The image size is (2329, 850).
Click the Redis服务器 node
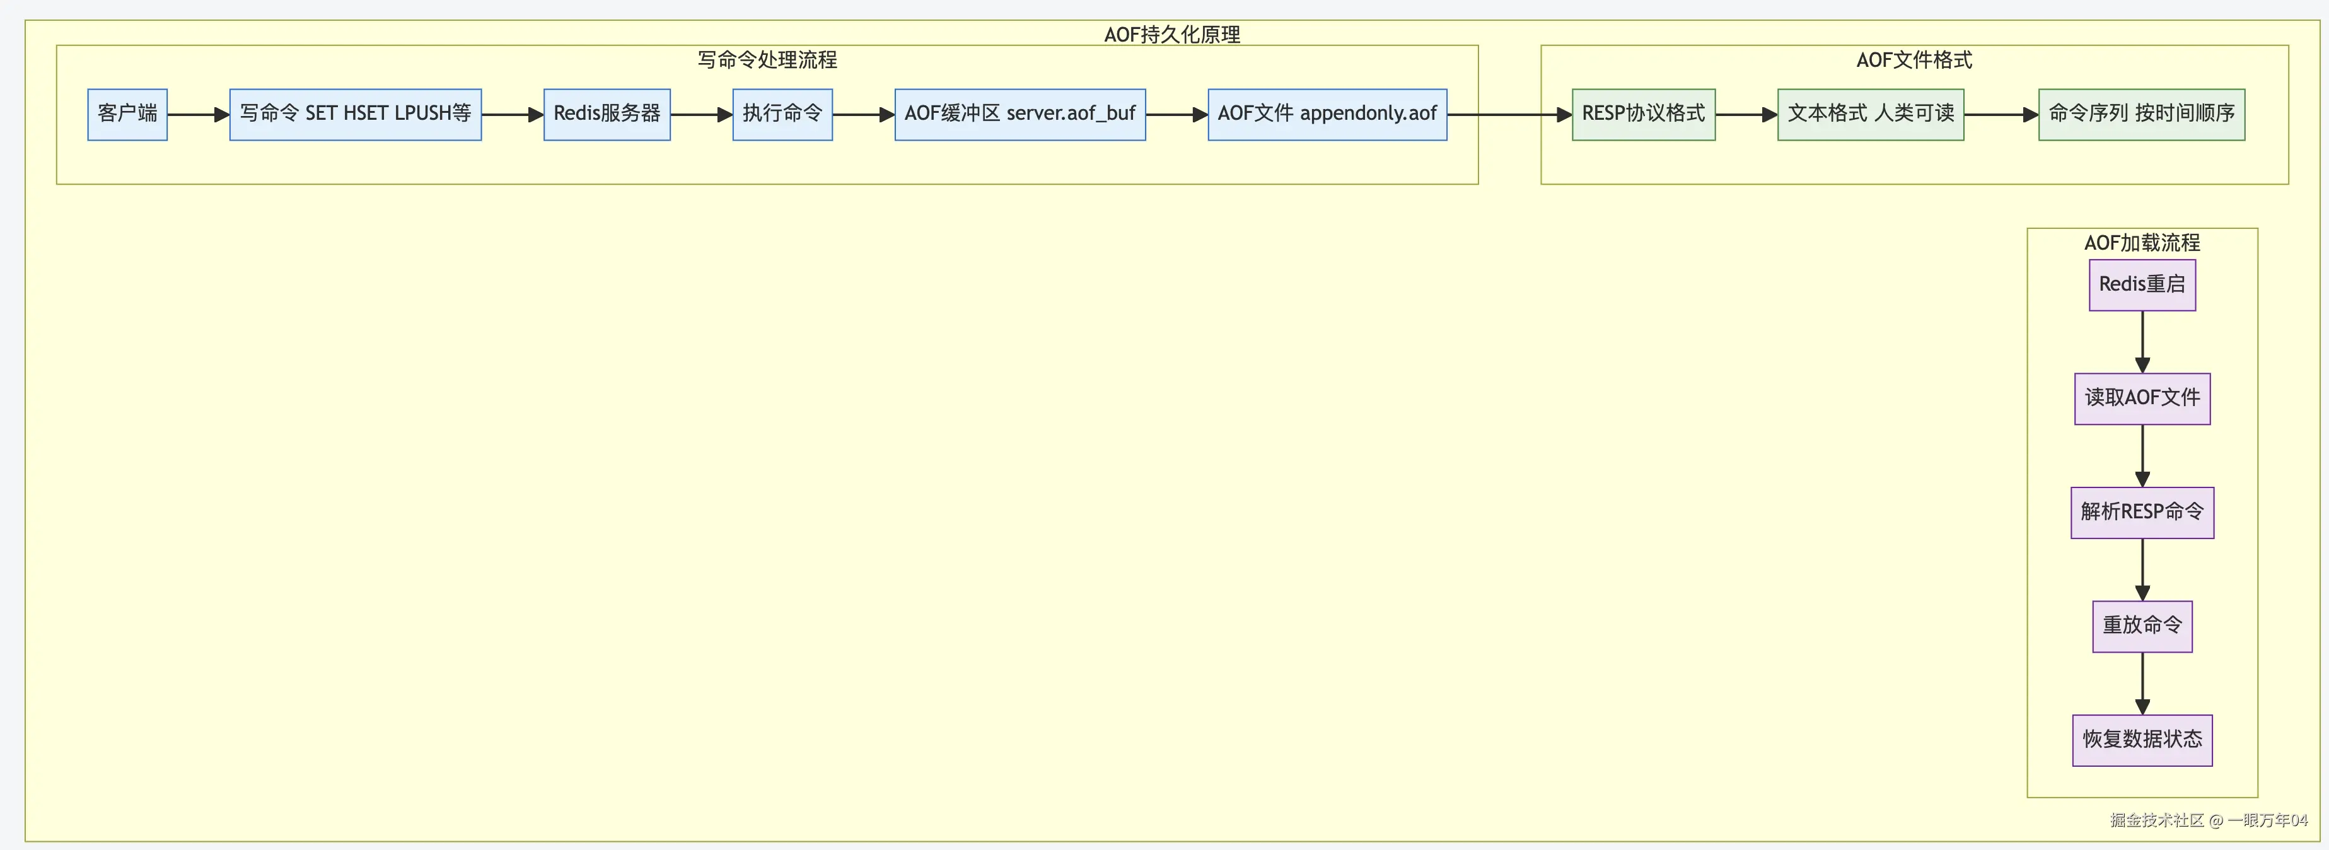(x=607, y=114)
